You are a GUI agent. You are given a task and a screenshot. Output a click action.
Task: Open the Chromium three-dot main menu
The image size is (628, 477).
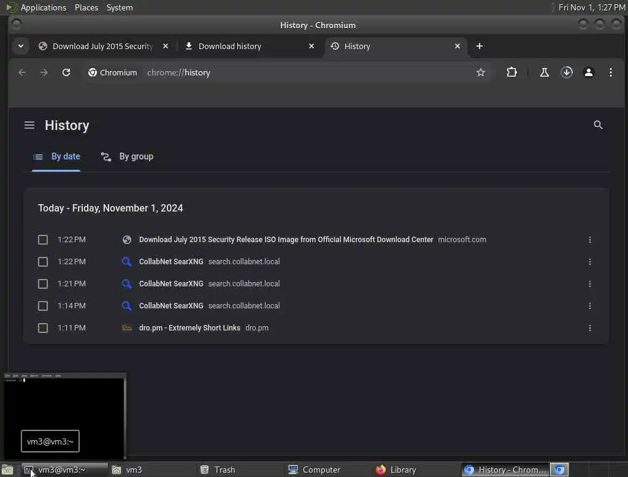pos(610,72)
